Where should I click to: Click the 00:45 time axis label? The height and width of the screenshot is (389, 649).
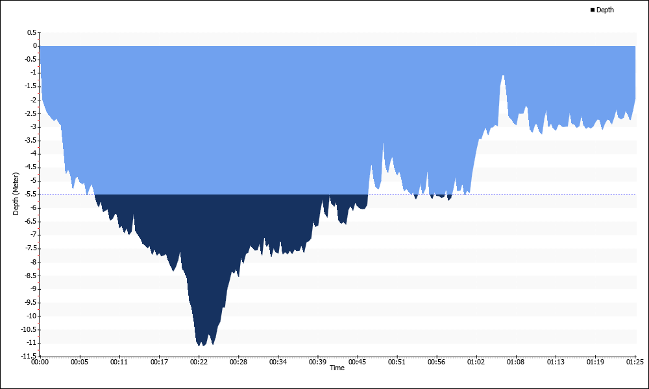(x=357, y=362)
